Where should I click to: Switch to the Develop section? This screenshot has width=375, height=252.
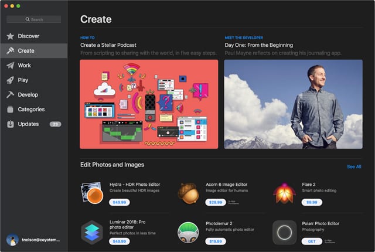click(28, 94)
